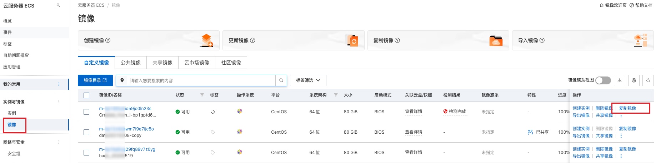The image size is (656, 163).
Task: Expand 我的常用 section options menu
Action: [59, 84]
